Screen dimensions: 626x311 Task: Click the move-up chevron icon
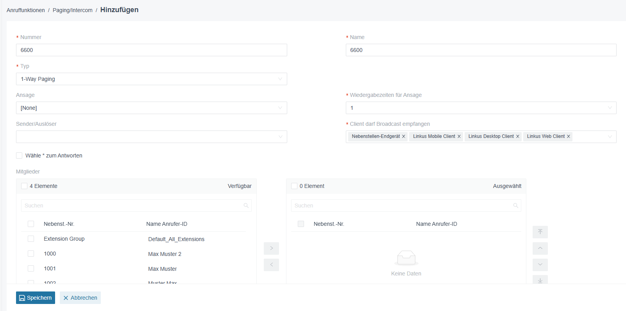540,248
